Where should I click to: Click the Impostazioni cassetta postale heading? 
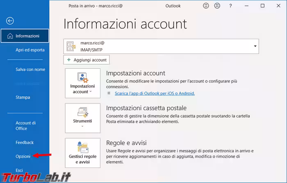click(146, 108)
